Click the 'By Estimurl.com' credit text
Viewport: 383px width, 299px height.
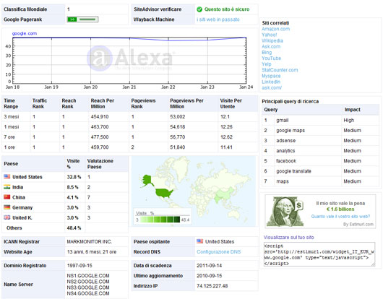pos(358,224)
